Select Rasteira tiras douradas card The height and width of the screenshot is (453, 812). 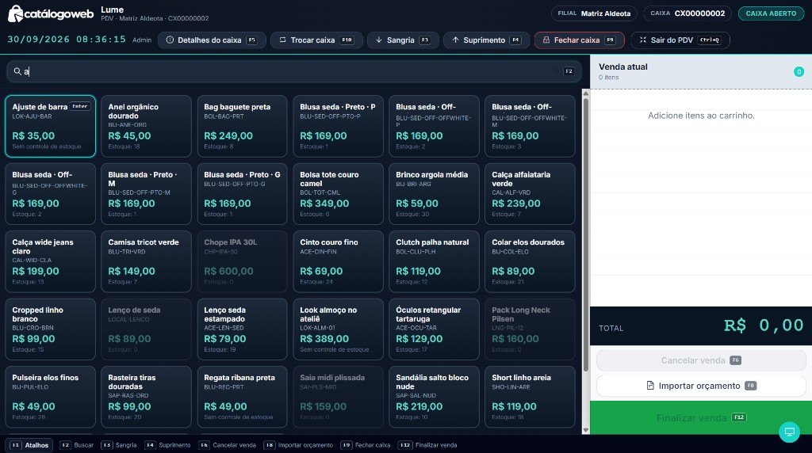[x=146, y=397]
